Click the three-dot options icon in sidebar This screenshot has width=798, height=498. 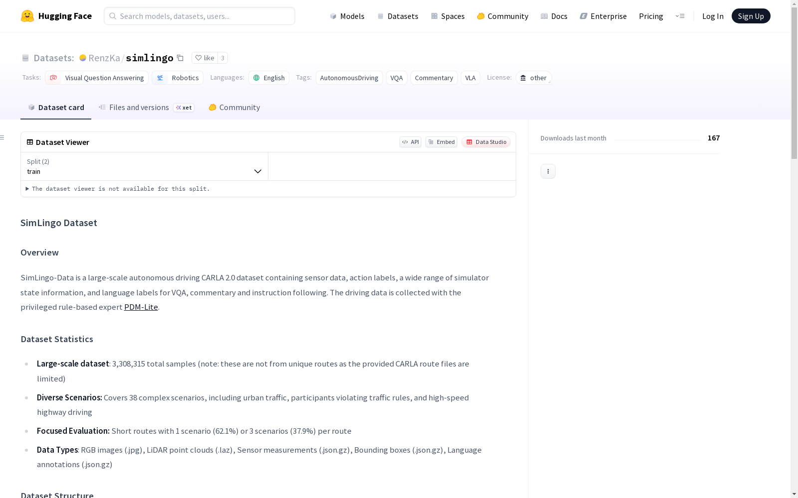click(x=548, y=171)
